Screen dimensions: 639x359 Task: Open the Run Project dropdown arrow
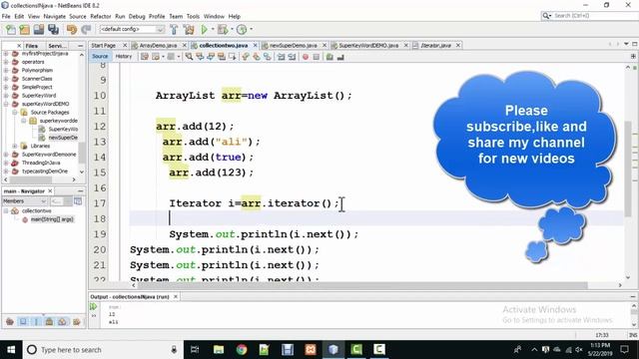click(213, 29)
